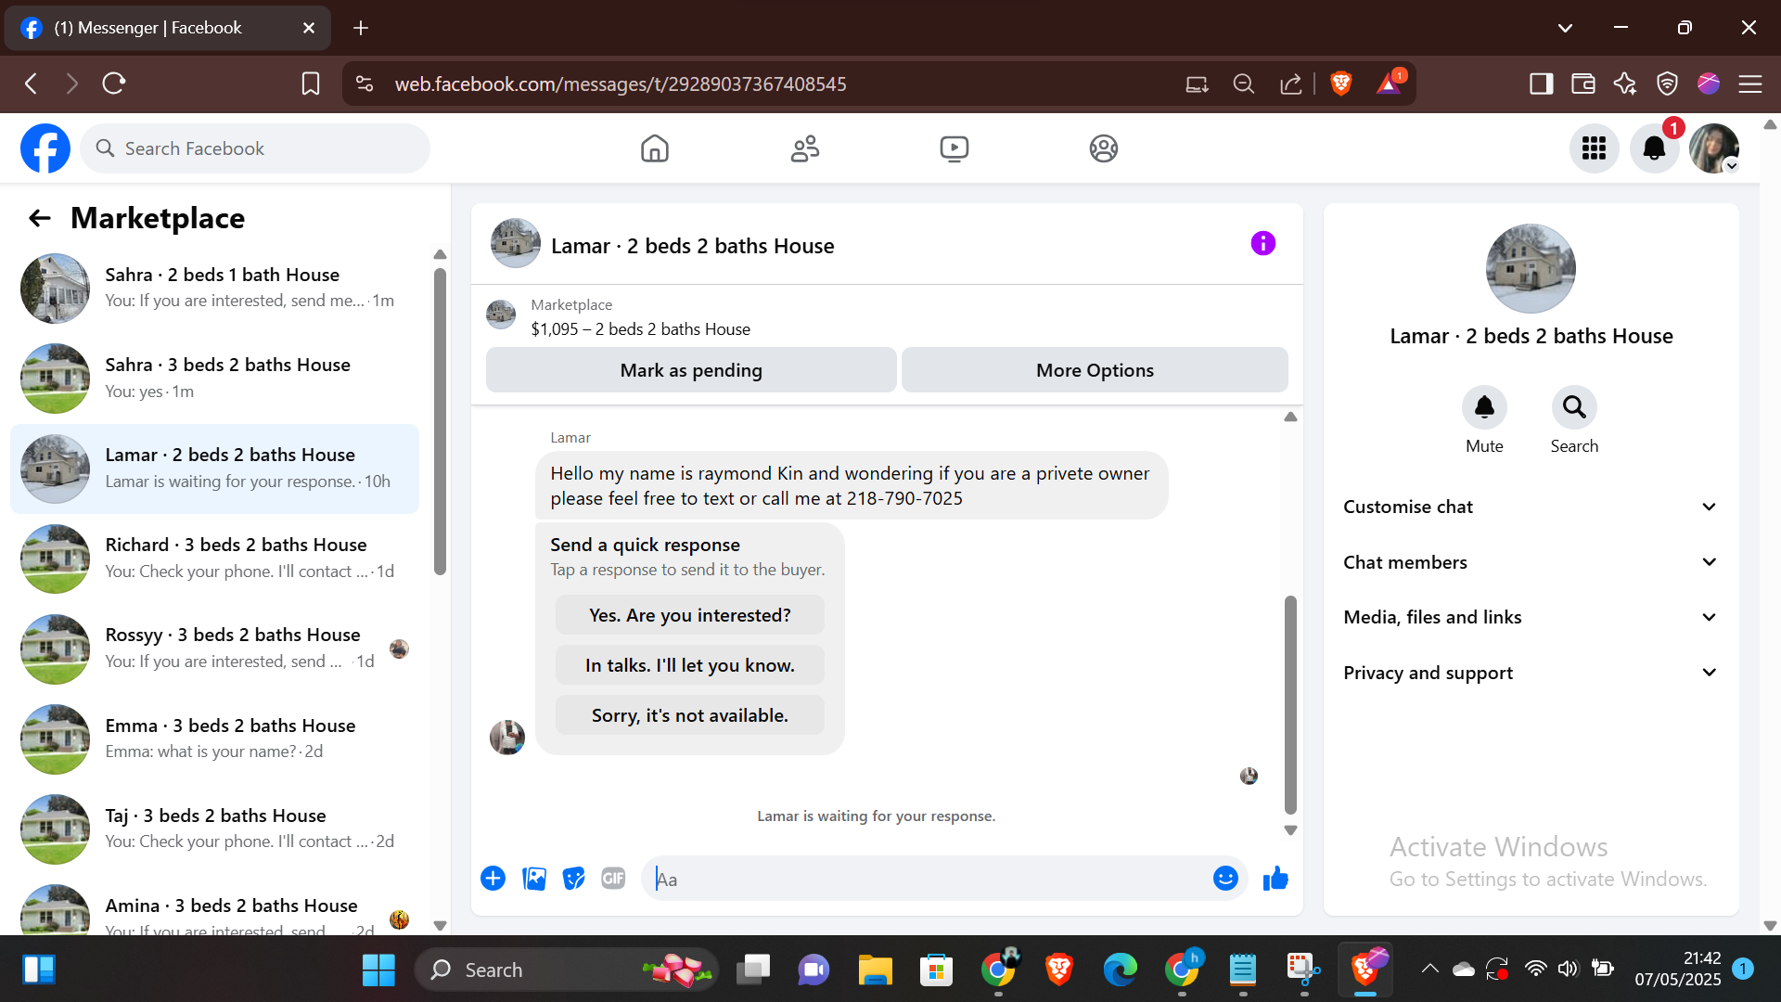
Task: Open the sticker chooser icon
Action: click(573, 879)
